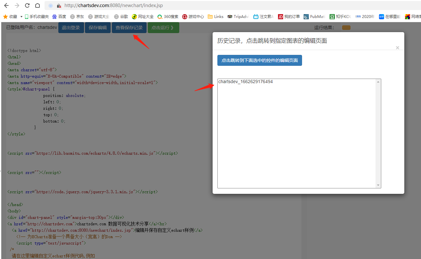Image resolution: width=421 pixels, height=259 pixels.
Task: Open the 汪文君 bookmark
Action: point(263,16)
